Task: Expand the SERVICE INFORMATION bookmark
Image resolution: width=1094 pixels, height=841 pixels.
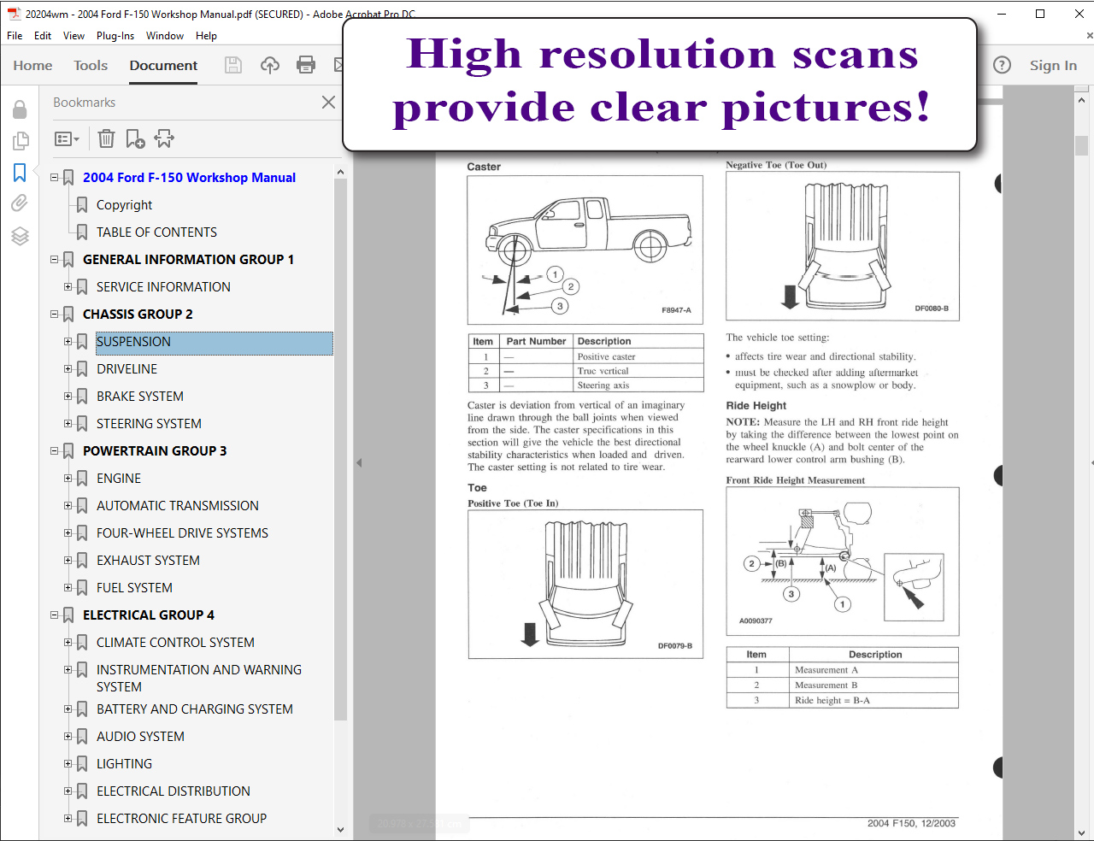Action: 68,287
